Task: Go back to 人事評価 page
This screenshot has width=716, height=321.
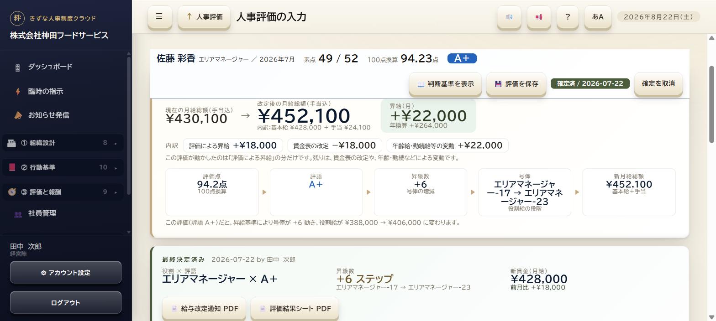Action: tap(204, 17)
